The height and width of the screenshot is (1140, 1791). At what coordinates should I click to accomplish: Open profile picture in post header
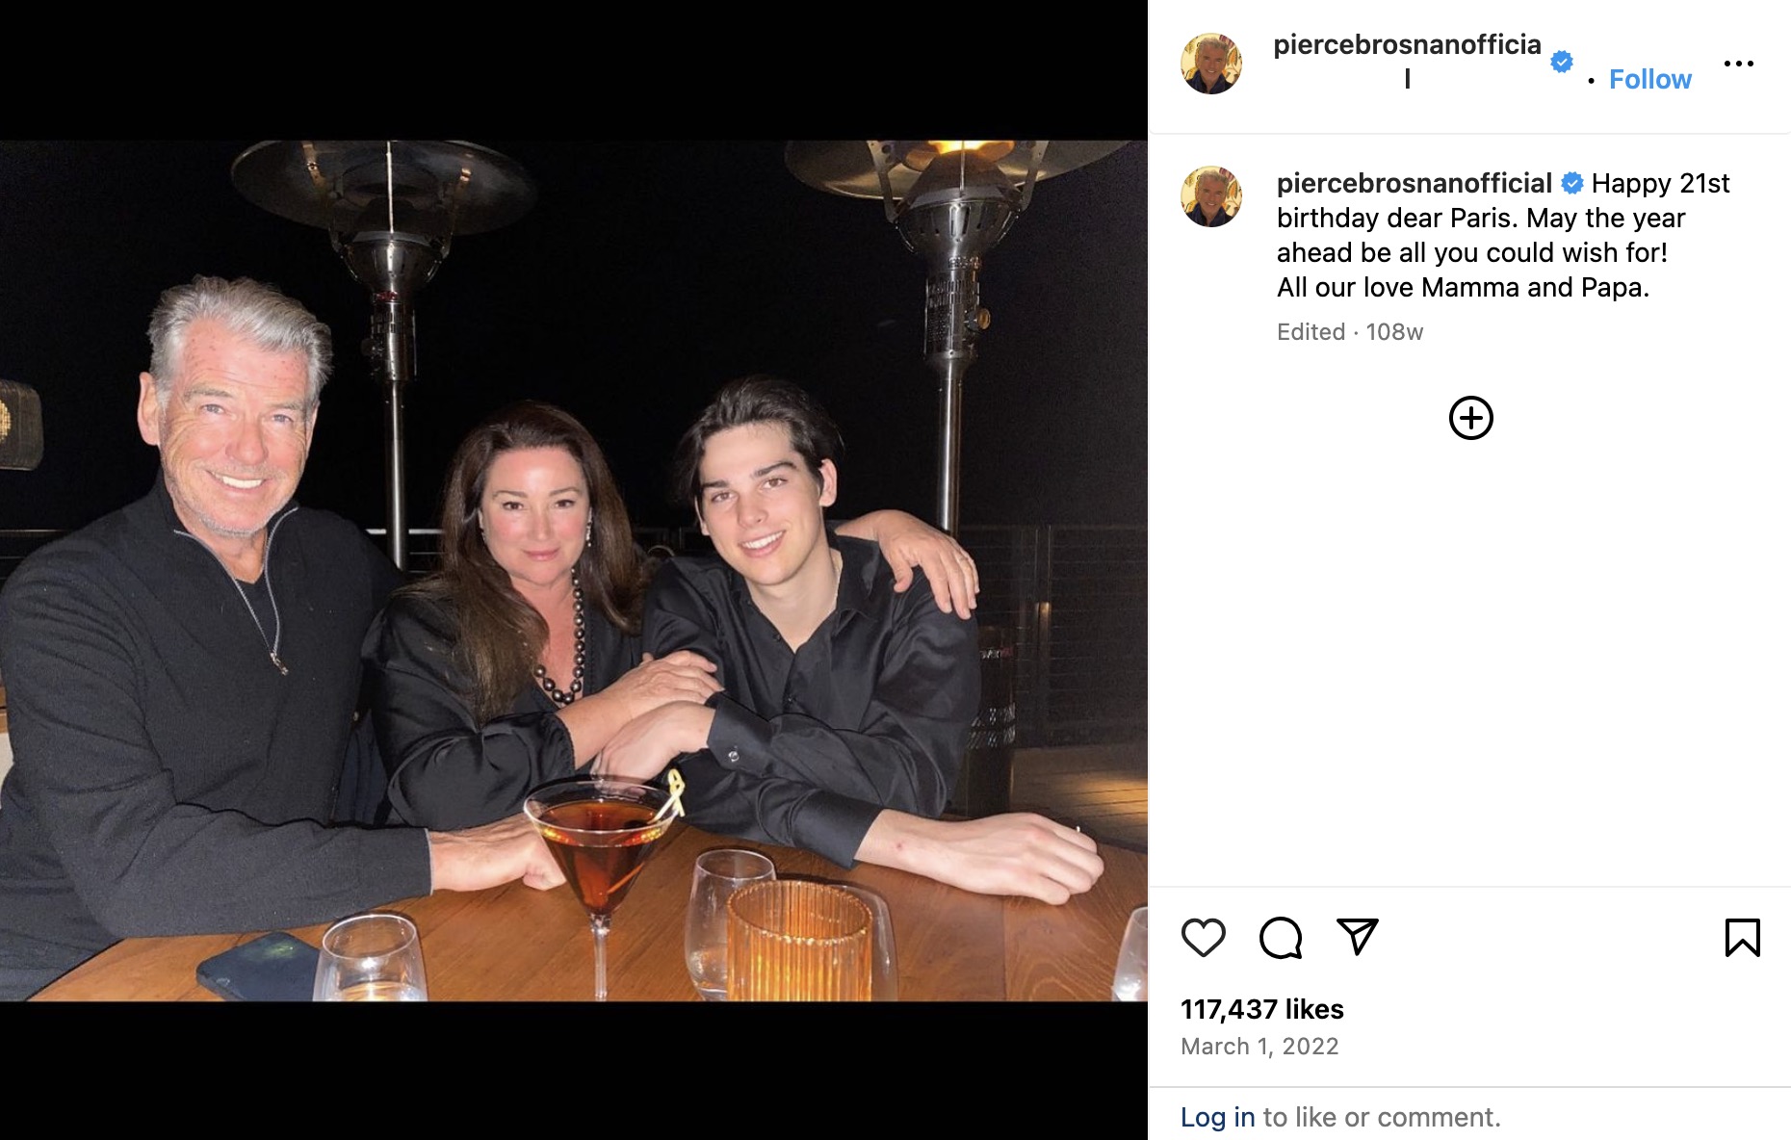point(1210,64)
